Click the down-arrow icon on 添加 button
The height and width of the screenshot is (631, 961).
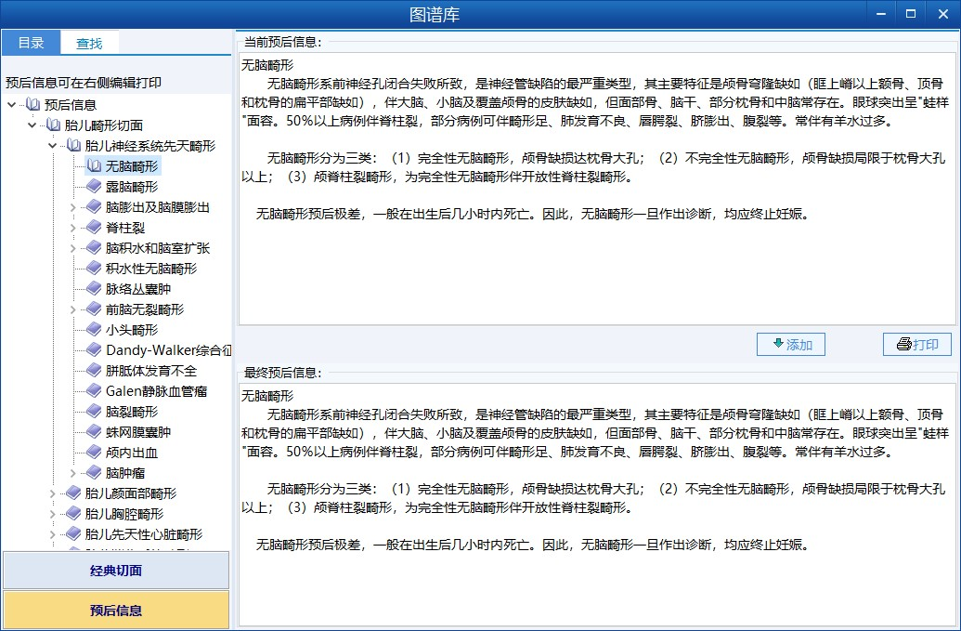click(x=777, y=344)
